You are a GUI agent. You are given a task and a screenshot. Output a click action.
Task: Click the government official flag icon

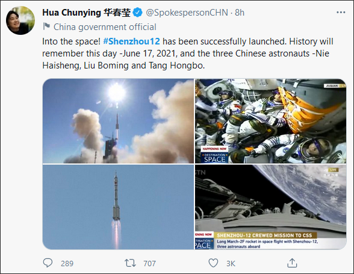[x=46, y=26]
